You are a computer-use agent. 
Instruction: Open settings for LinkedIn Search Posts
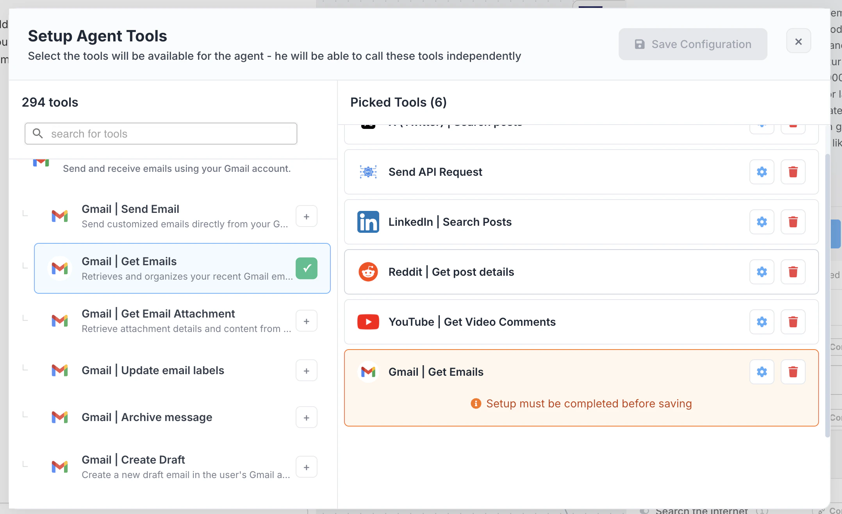point(762,222)
